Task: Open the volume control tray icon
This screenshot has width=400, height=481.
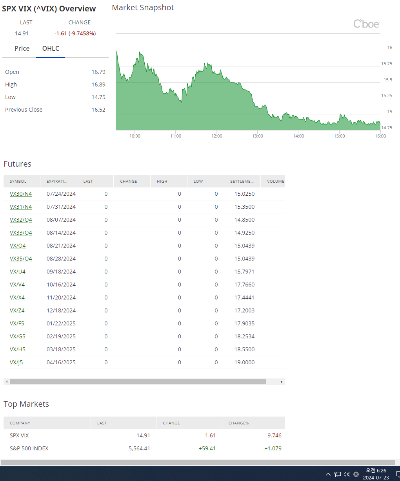Action: [x=347, y=474]
